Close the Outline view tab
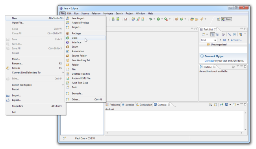Screen dimensions: 256x149 tap(214, 67)
